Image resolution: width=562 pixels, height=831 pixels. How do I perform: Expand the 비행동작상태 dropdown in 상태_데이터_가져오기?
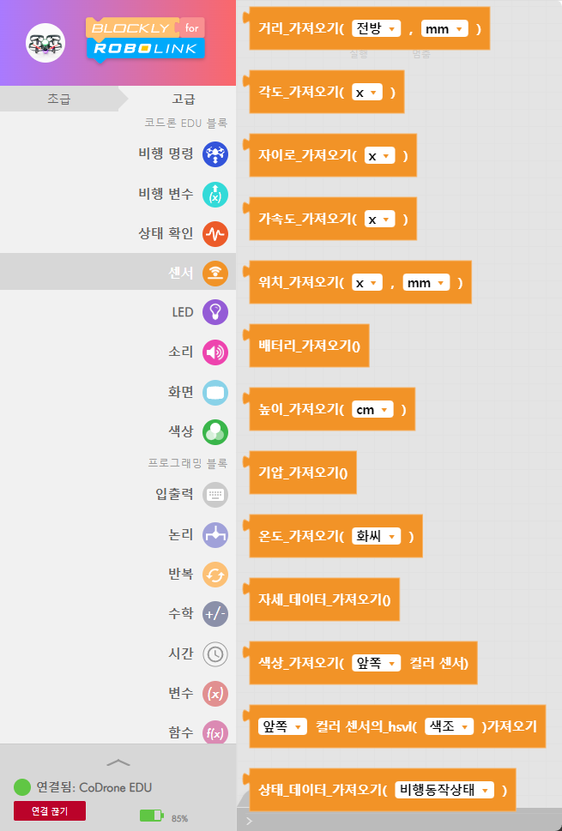(x=445, y=791)
